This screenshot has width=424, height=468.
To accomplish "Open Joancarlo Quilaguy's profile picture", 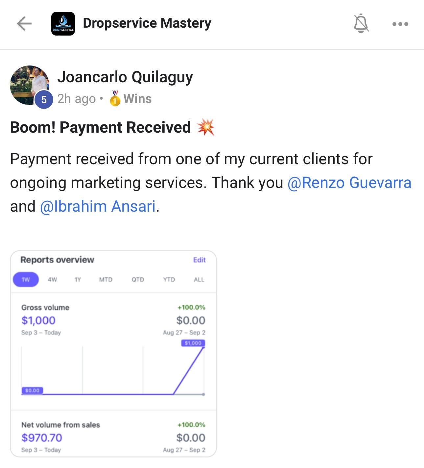I will [30, 85].
